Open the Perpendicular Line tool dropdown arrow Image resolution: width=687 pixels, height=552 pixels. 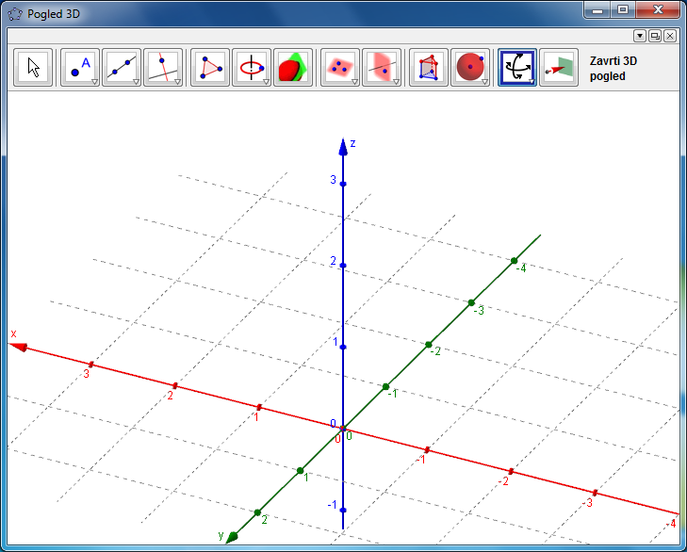pyautogui.click(x=177, y=82)
